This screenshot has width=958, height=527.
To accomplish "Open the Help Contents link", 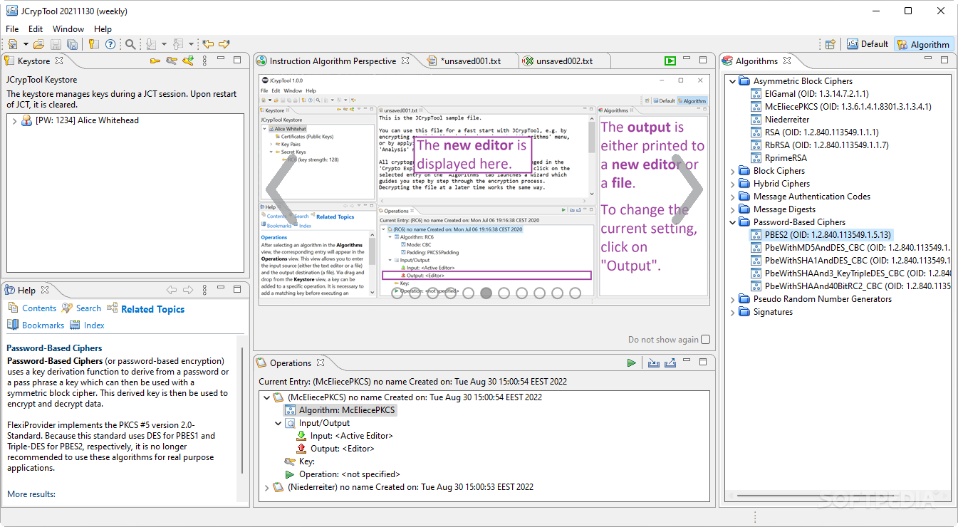I will (39, 308).
